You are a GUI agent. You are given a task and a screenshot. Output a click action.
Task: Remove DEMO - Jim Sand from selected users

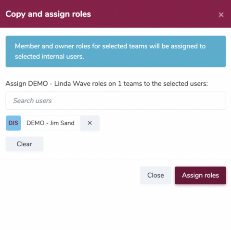coord(90,123)
